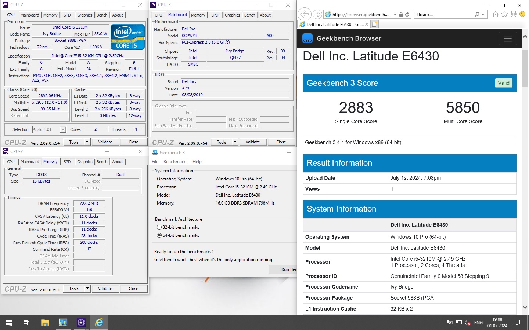This screenshot has height=330, width=529.
Task: Go back in Internet Explorer
Action: 304,14
